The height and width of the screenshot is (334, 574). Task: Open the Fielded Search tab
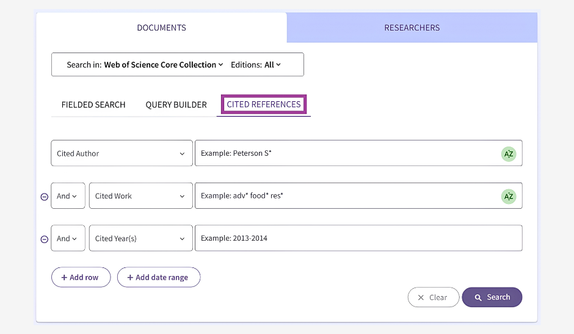pos(93,105)
